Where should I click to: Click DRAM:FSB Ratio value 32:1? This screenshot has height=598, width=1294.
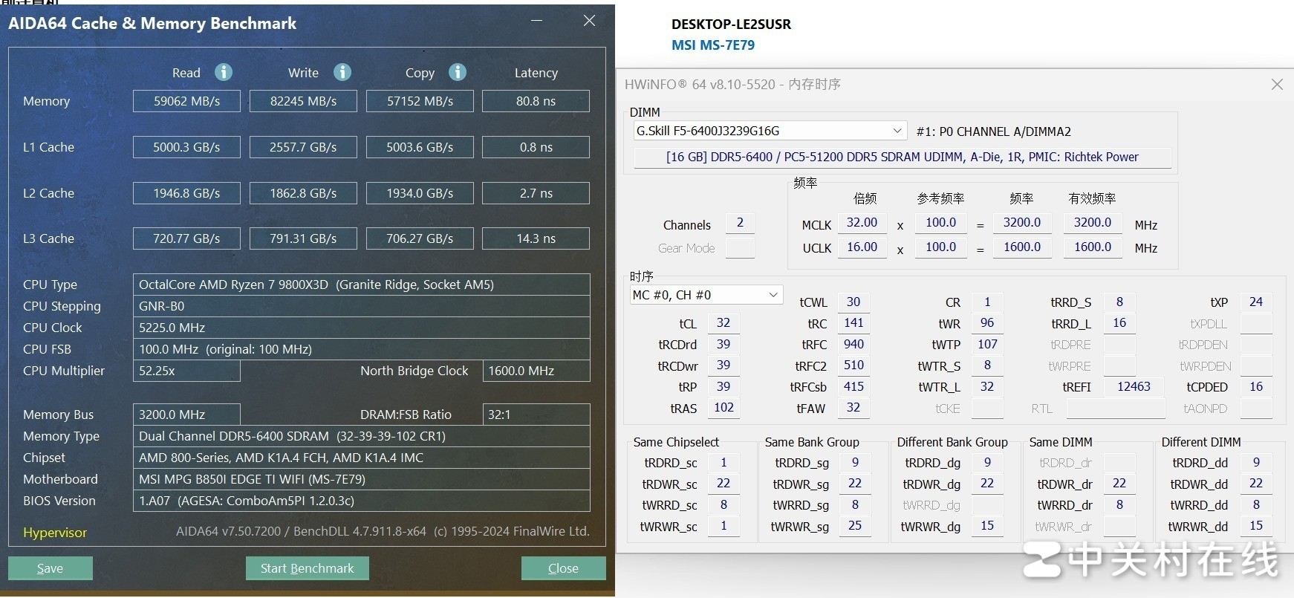[x=536, y=415]
